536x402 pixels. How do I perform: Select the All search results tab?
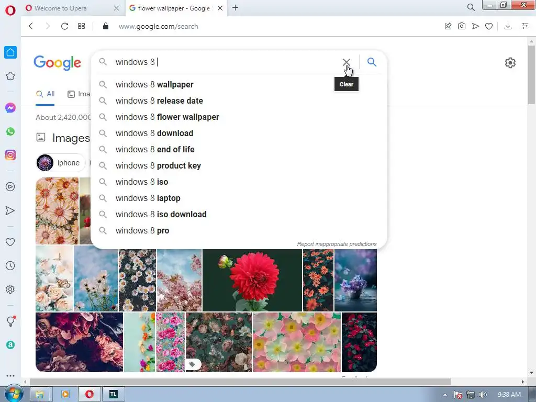click(x=45, y=94)
